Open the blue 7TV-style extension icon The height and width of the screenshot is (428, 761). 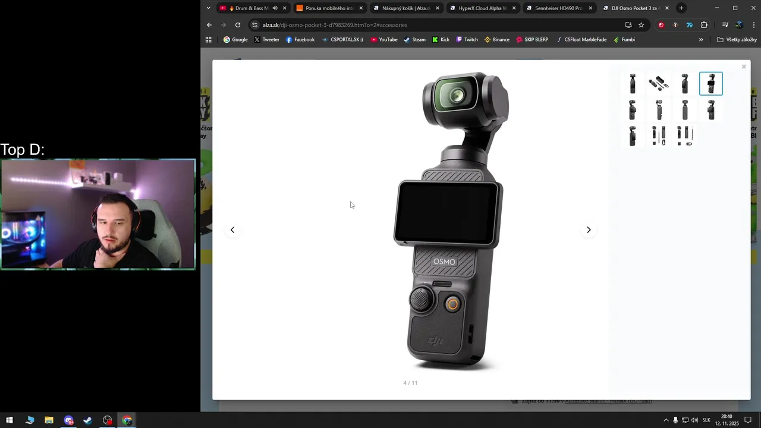pyautogui.click(x=690, y=25)
